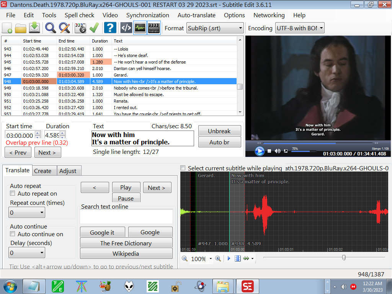Run spell check with green checkmark
The height and width of the screenshot is (294, 392).
[x=94, y=28]
